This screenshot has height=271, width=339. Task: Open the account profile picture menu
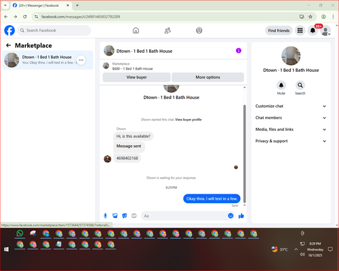[x=325, y=31]
